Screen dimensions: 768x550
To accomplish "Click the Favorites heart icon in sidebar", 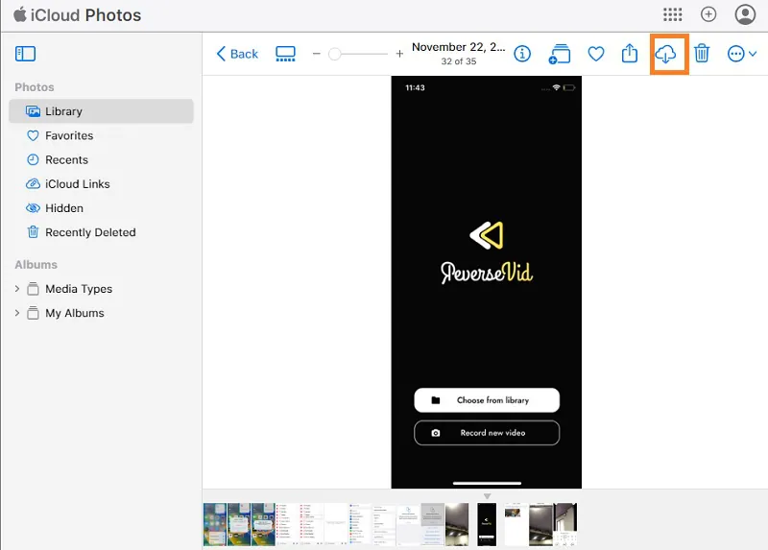I will (33, 135).
